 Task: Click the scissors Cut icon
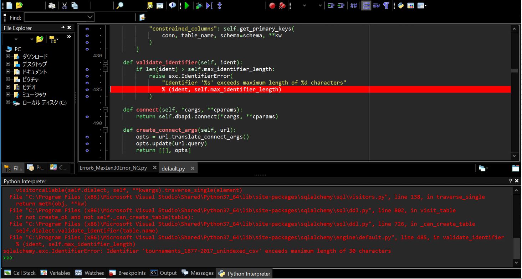pyautogui.click(x=65, y=5)
